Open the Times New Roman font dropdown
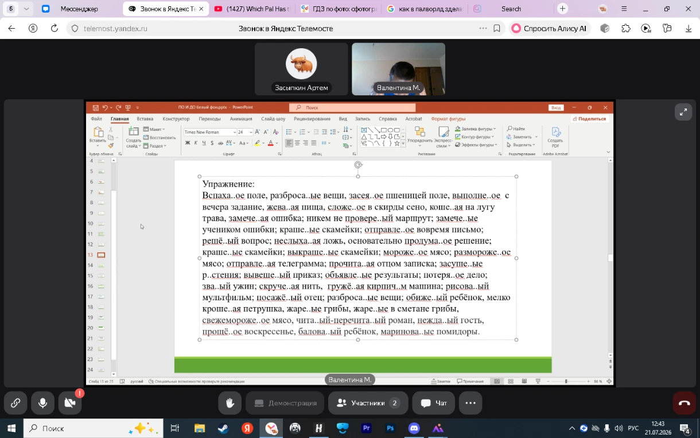 (234, 132)
